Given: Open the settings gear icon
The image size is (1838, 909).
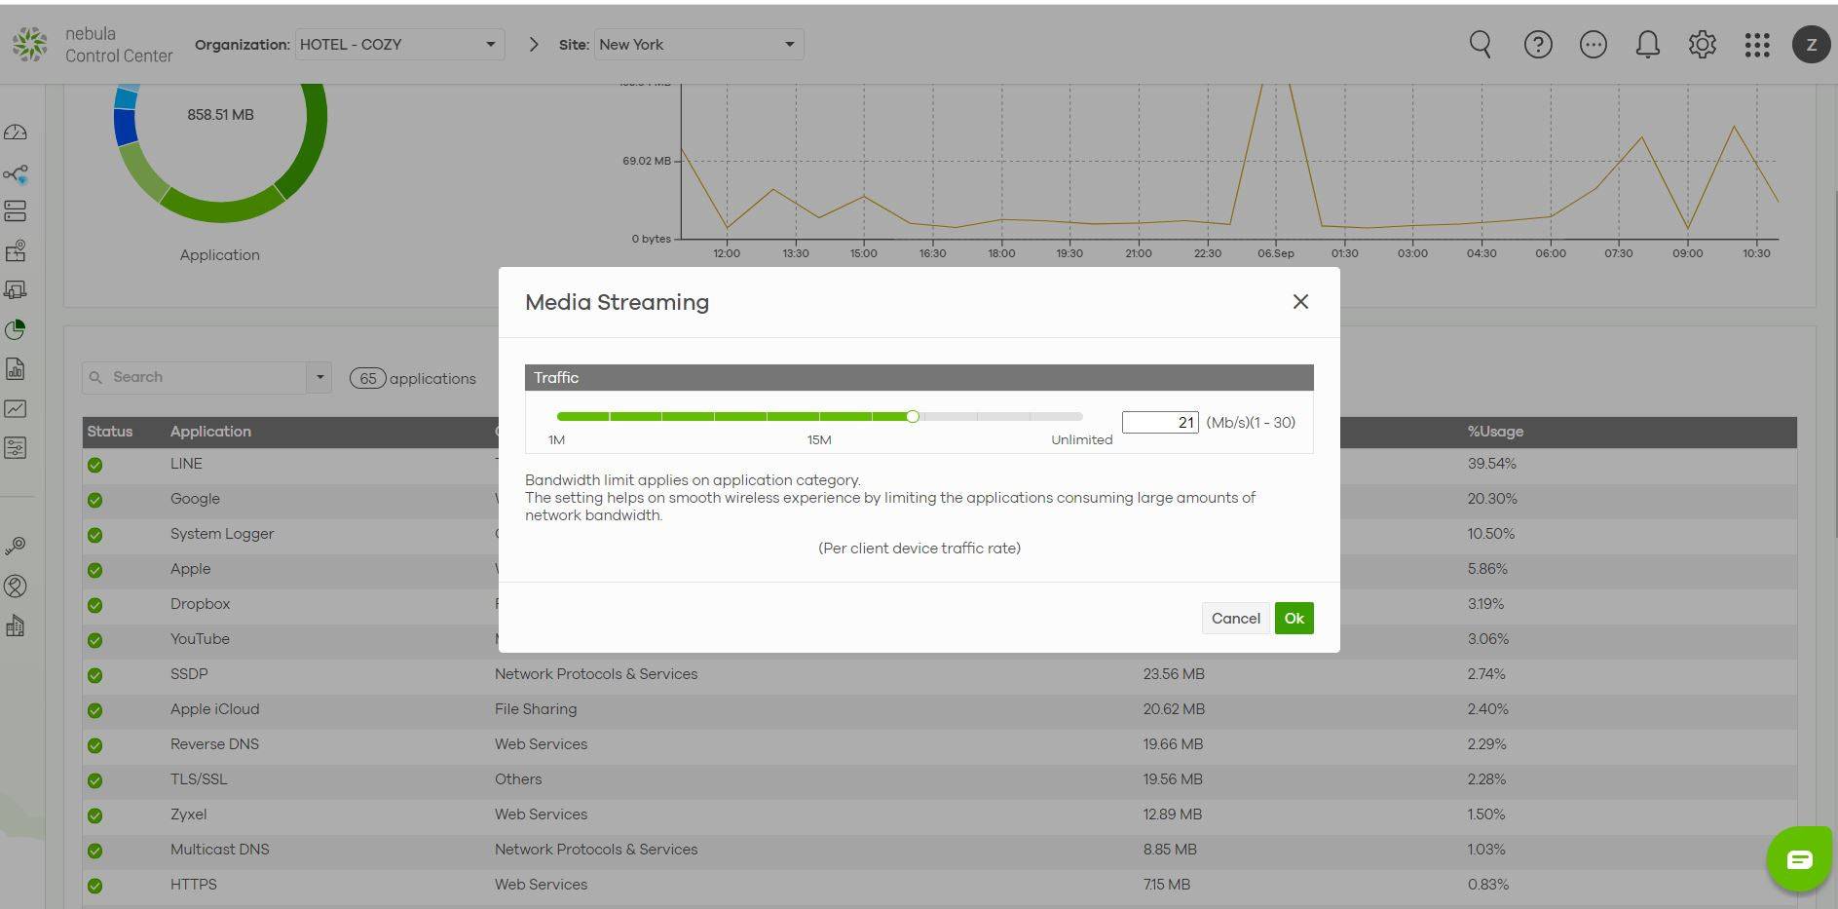Looking at the screenshot, I should [1702, 45].
